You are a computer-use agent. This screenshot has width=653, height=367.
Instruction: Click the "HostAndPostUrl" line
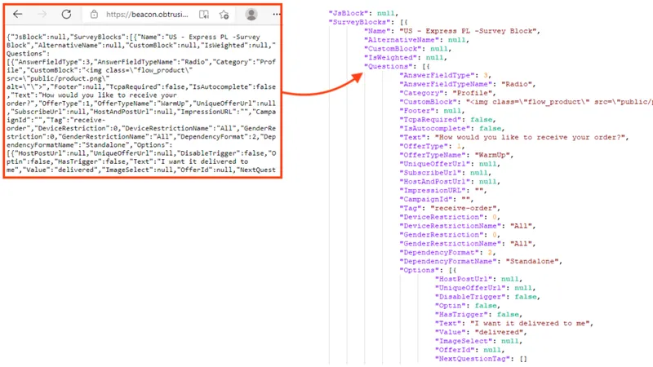pos(451,181)
